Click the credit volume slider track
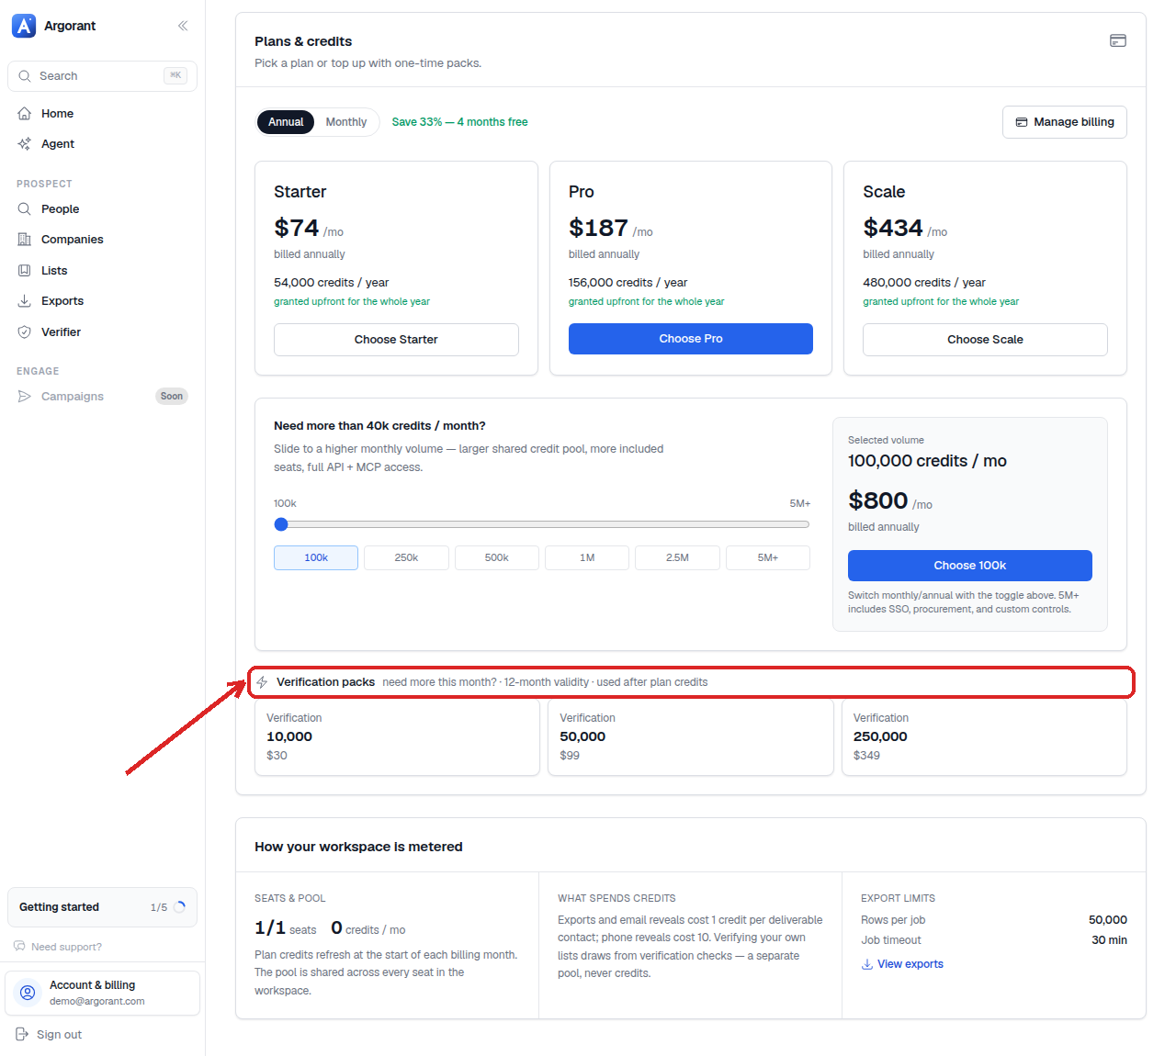Screen dimensions: 1176x1056 [x=542, y=524]
